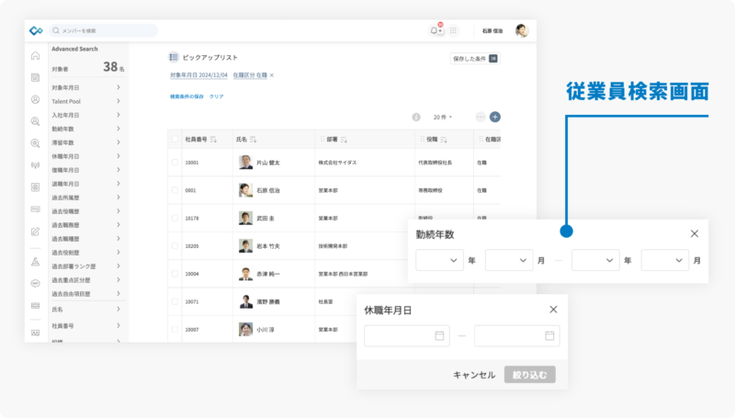
Task: Open 社員番号 filter item in Advanced Search
Action: 85,326
